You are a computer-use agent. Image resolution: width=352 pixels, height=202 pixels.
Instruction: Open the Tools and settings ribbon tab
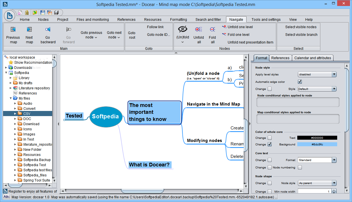(x=266, y=20)
